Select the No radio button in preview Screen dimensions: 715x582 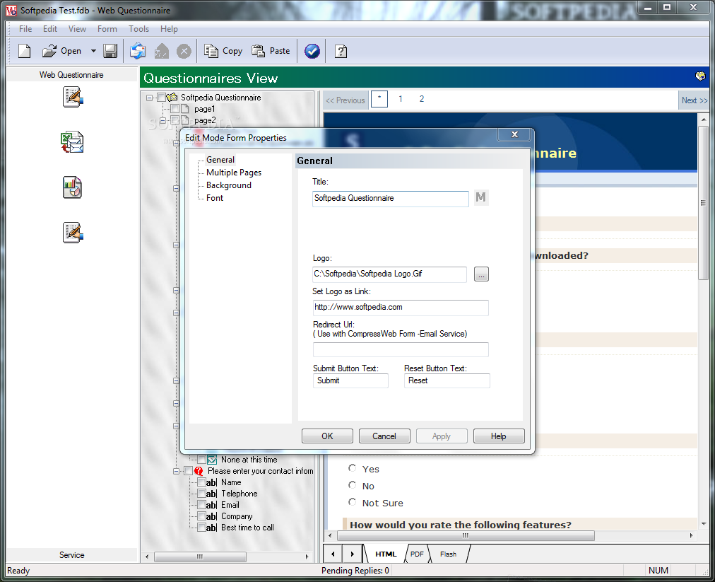click(352, 485)
